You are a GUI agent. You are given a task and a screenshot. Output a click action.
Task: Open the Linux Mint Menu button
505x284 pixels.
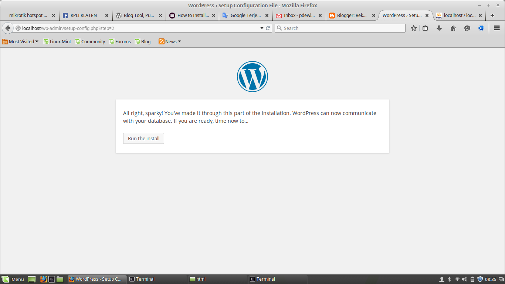click(x=13, y=279)
